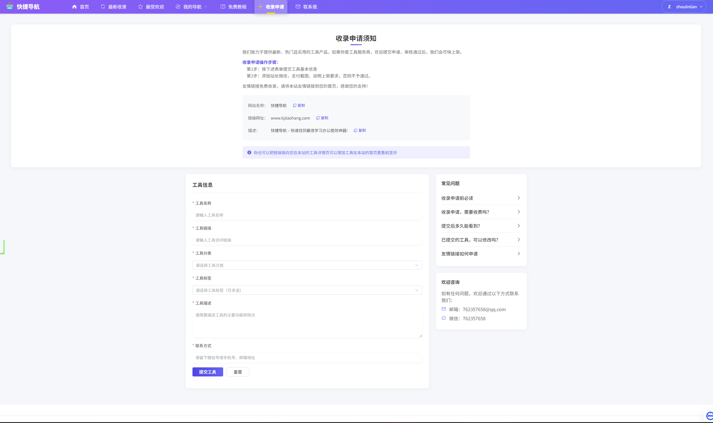Click the 重置 reset button
713x423 pixels.
click(x=238, y=372)
